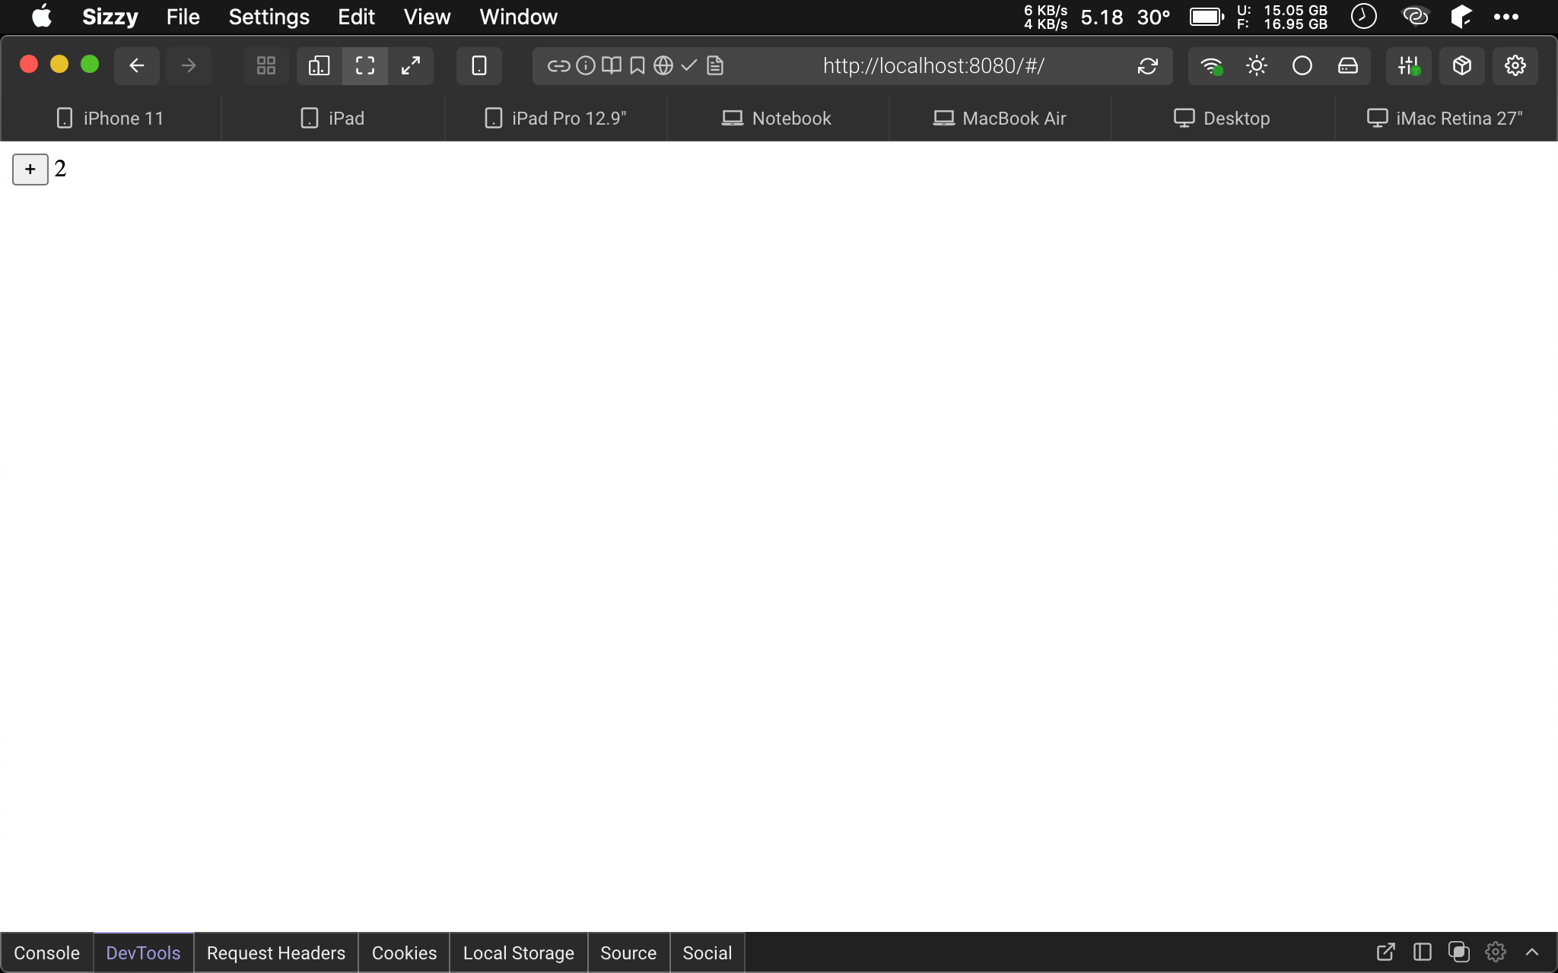The image size is (1558, 973).
Task: Click the grid/tile view icon
Action: coord(265,65)
